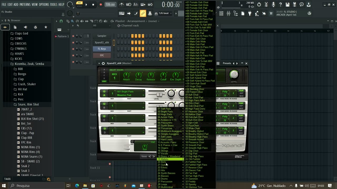Open the Xpand!2 plugin gear settings
The width and height of the screenshot is (337, 189).
point(103,63)
